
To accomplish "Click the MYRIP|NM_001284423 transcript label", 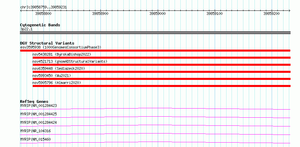I will click(x=38, y=106).
